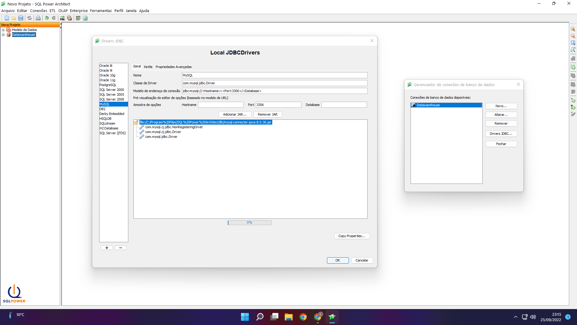Click Fechar in connection manager
This screenshot has width=577, height=325.
tap(501, 144)
